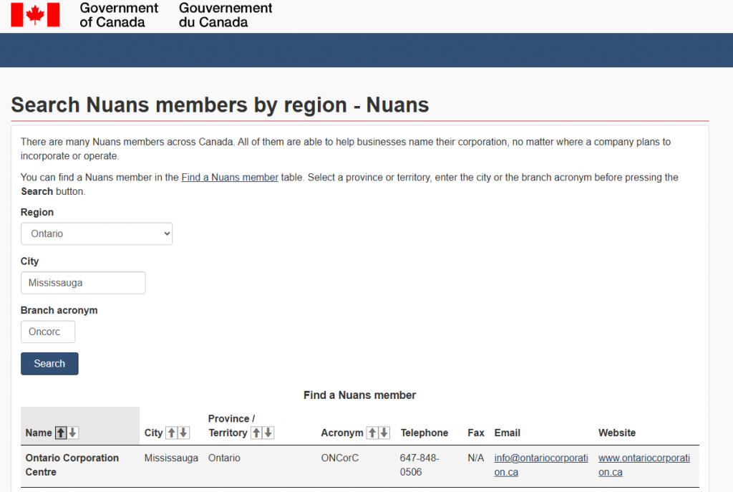Open the Find a Nuans member link
The image size is (733, 492).
230,178
